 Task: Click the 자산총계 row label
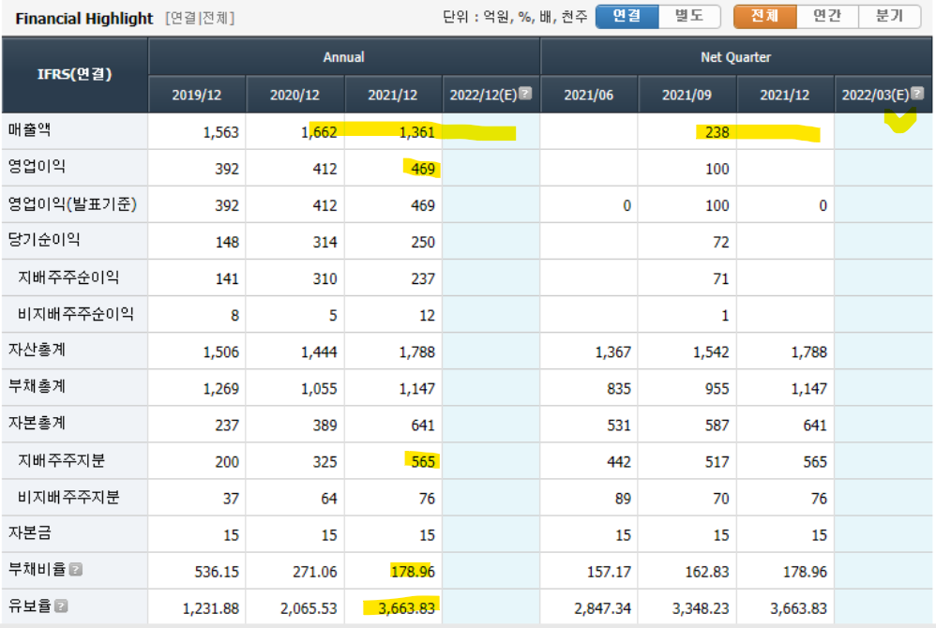pyautogui.click(x=37, y=350)
